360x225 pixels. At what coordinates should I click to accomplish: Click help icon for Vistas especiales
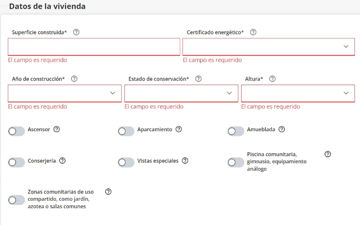pyautogui.click(x=185, y=161)
